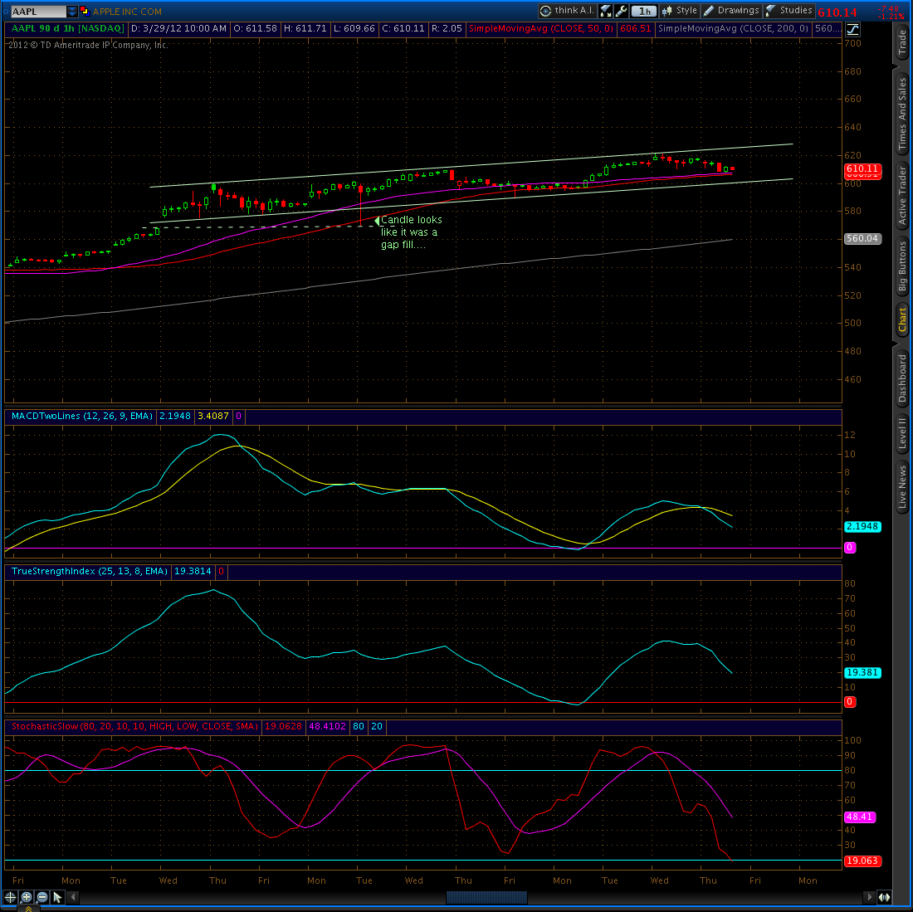
Task: Select the crosshair pan tool
Action: click(x=11, y=897)
